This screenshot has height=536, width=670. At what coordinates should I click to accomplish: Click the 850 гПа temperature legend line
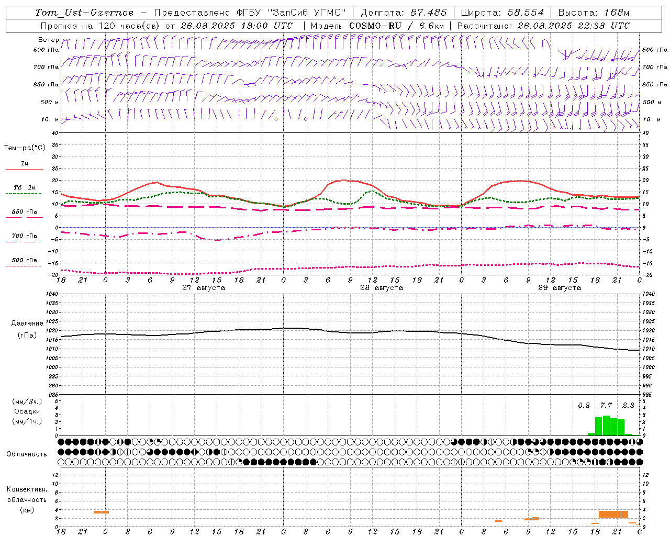(x=24, y=217)
